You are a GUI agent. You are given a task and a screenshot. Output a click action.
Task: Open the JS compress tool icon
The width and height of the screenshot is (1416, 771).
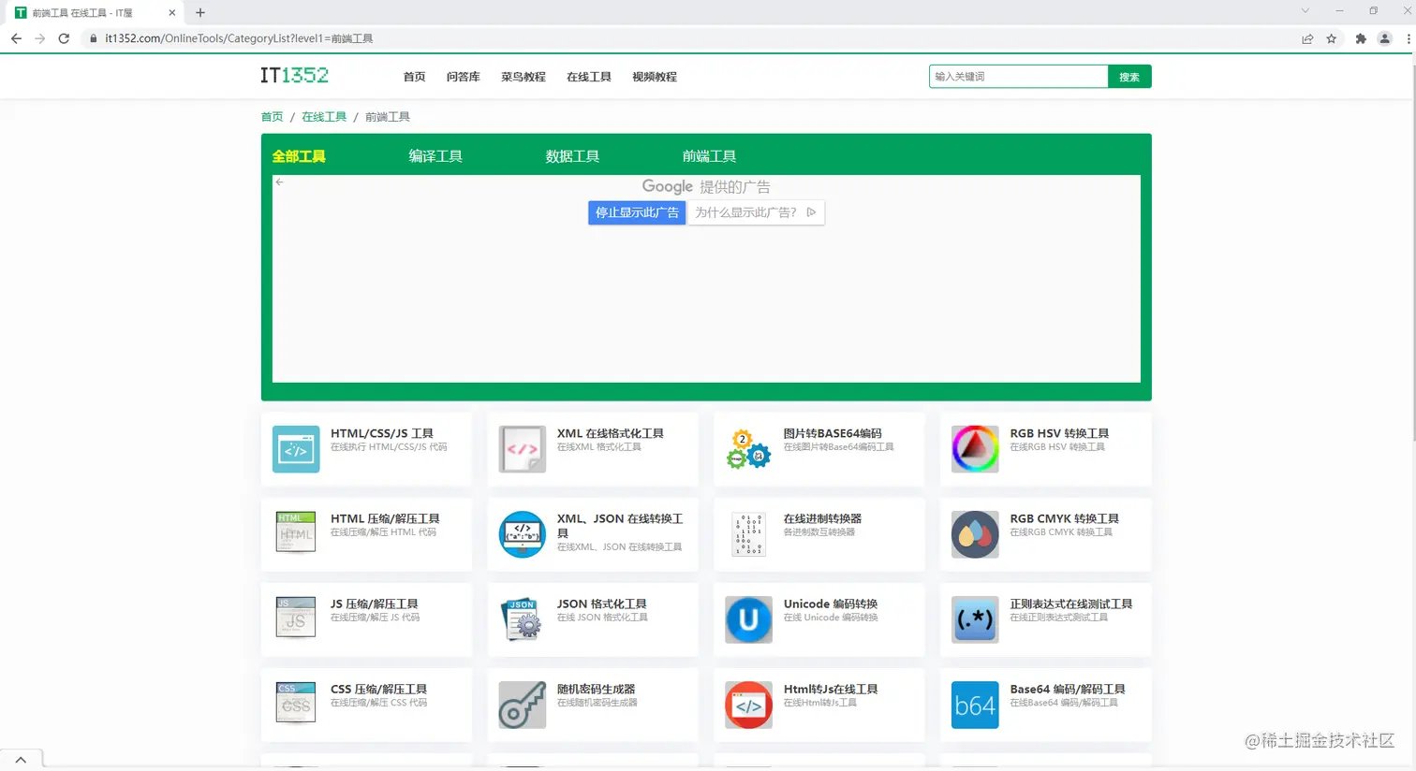point(296,619)
